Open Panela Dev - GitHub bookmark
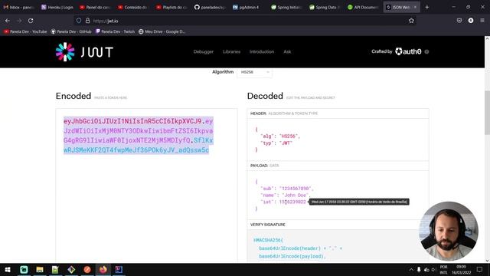490x276 pixels. [71, 31]
